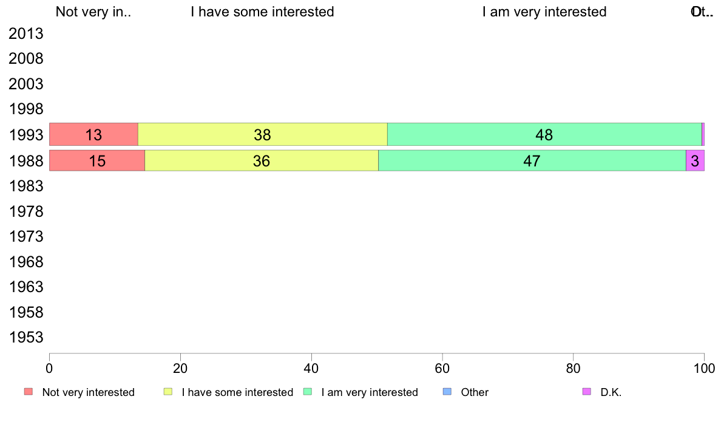
Task: Click the magenta D.K. legend swatch
Action: coord(587,392)
